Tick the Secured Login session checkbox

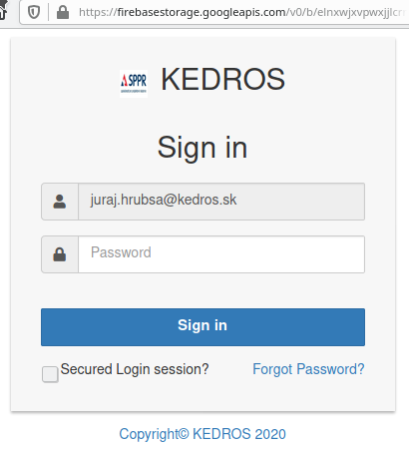point(50,374)
